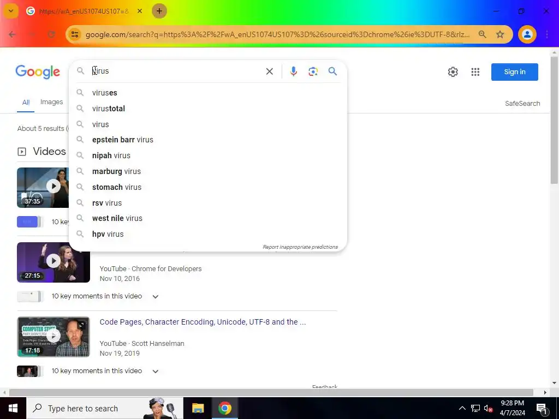
Task: Switch to the Images tab
Action: tap(52, 102)
